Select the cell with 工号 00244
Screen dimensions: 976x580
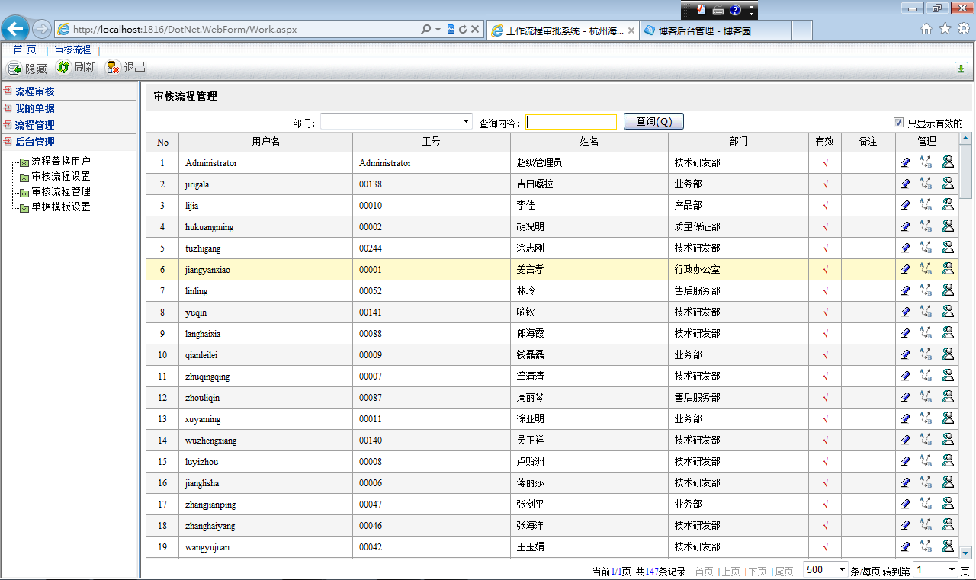432,248
